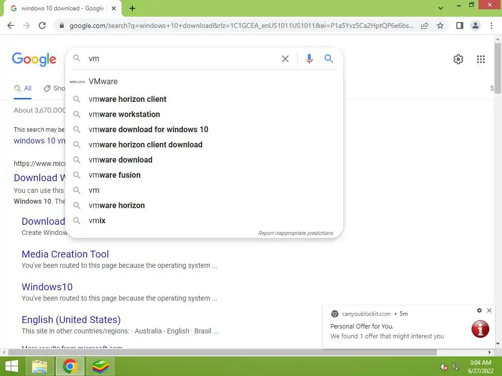The width and height of the screenshot is (502, 376).
Task: Open network tray icon
Action: 456,366
